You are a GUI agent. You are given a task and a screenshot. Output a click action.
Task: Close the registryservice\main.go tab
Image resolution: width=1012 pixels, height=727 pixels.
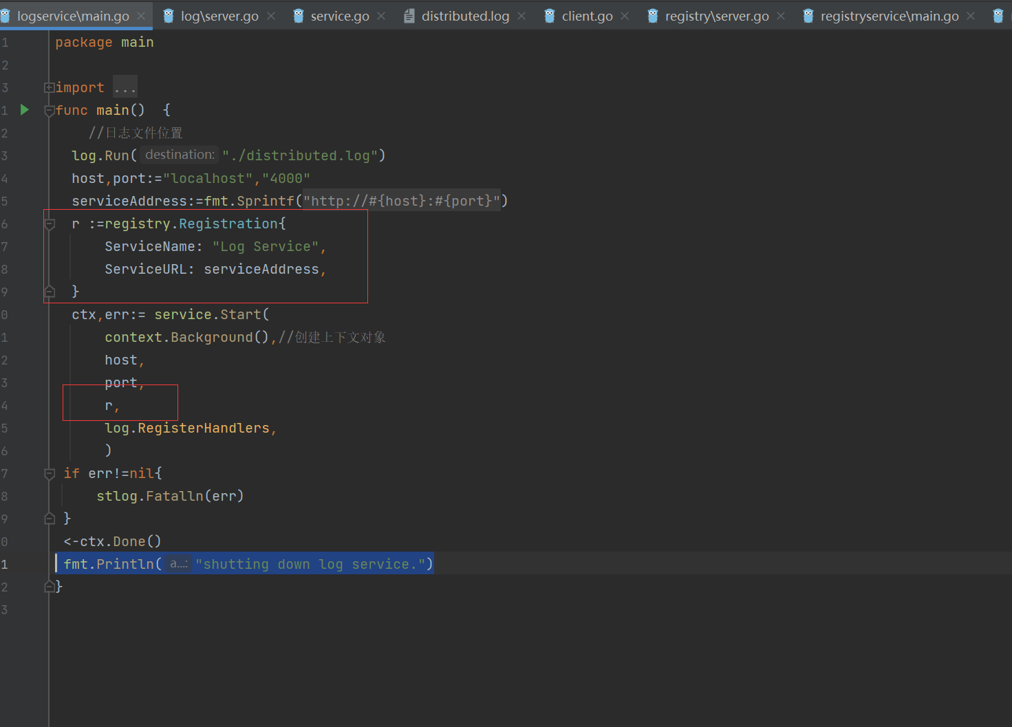tap(971, 16)
